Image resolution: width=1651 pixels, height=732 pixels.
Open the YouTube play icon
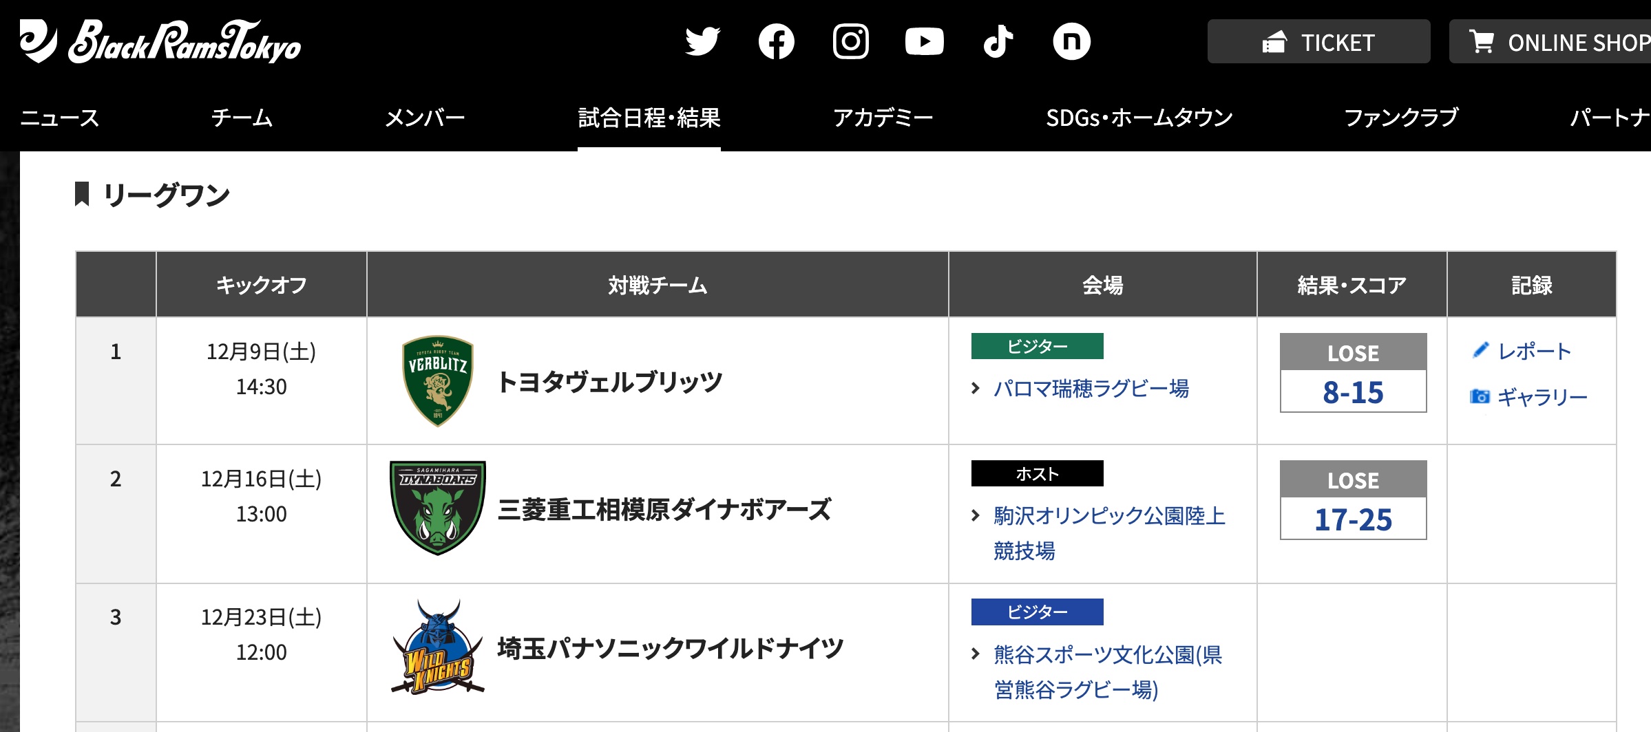click(924, 42)
